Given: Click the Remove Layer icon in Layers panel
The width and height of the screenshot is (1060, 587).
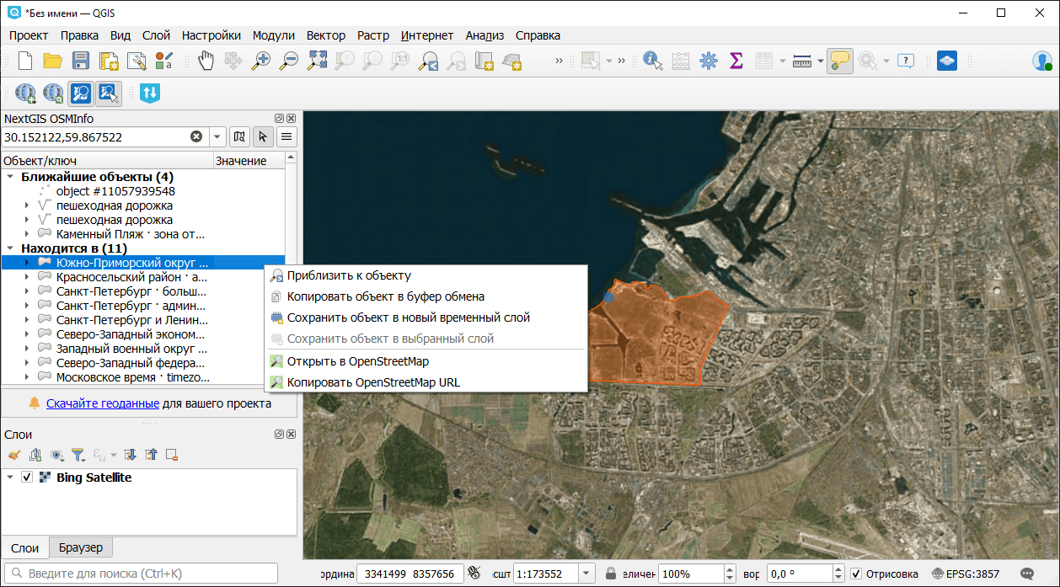Looking at the screenshot, I should 172,455.
